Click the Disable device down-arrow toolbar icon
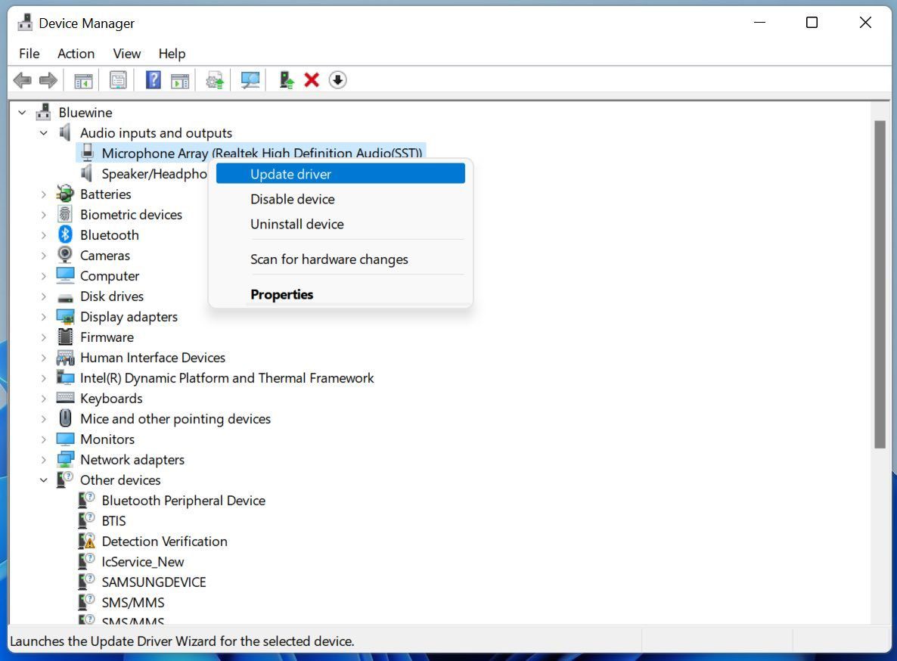The width and height of the screenshot is (897, 661). [x=338, y=80]
